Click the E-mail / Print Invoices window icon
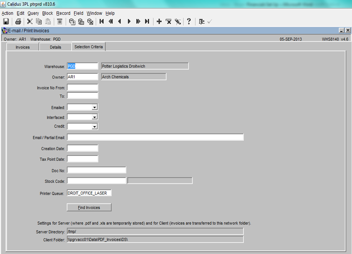Screen dimensions: 352x254 [5, 30]
